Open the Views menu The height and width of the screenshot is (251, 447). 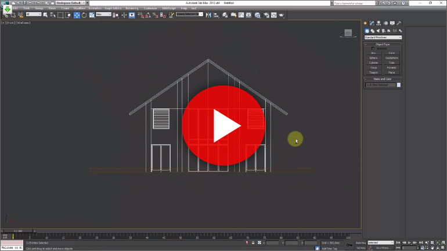tap(52, 8)
